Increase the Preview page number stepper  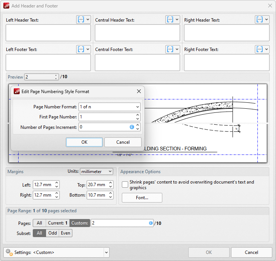pos(56,75)
